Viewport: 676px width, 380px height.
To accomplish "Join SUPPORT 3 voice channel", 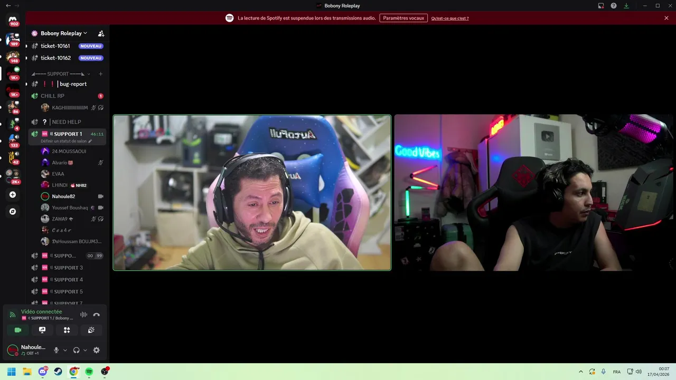I will tap(67, 268).
